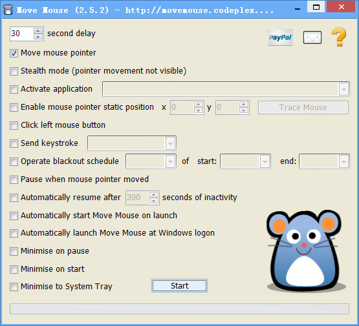Toggle Minimise on pause checkbox
This screenshot has width=359, height=326.
(x=14, y=251)
